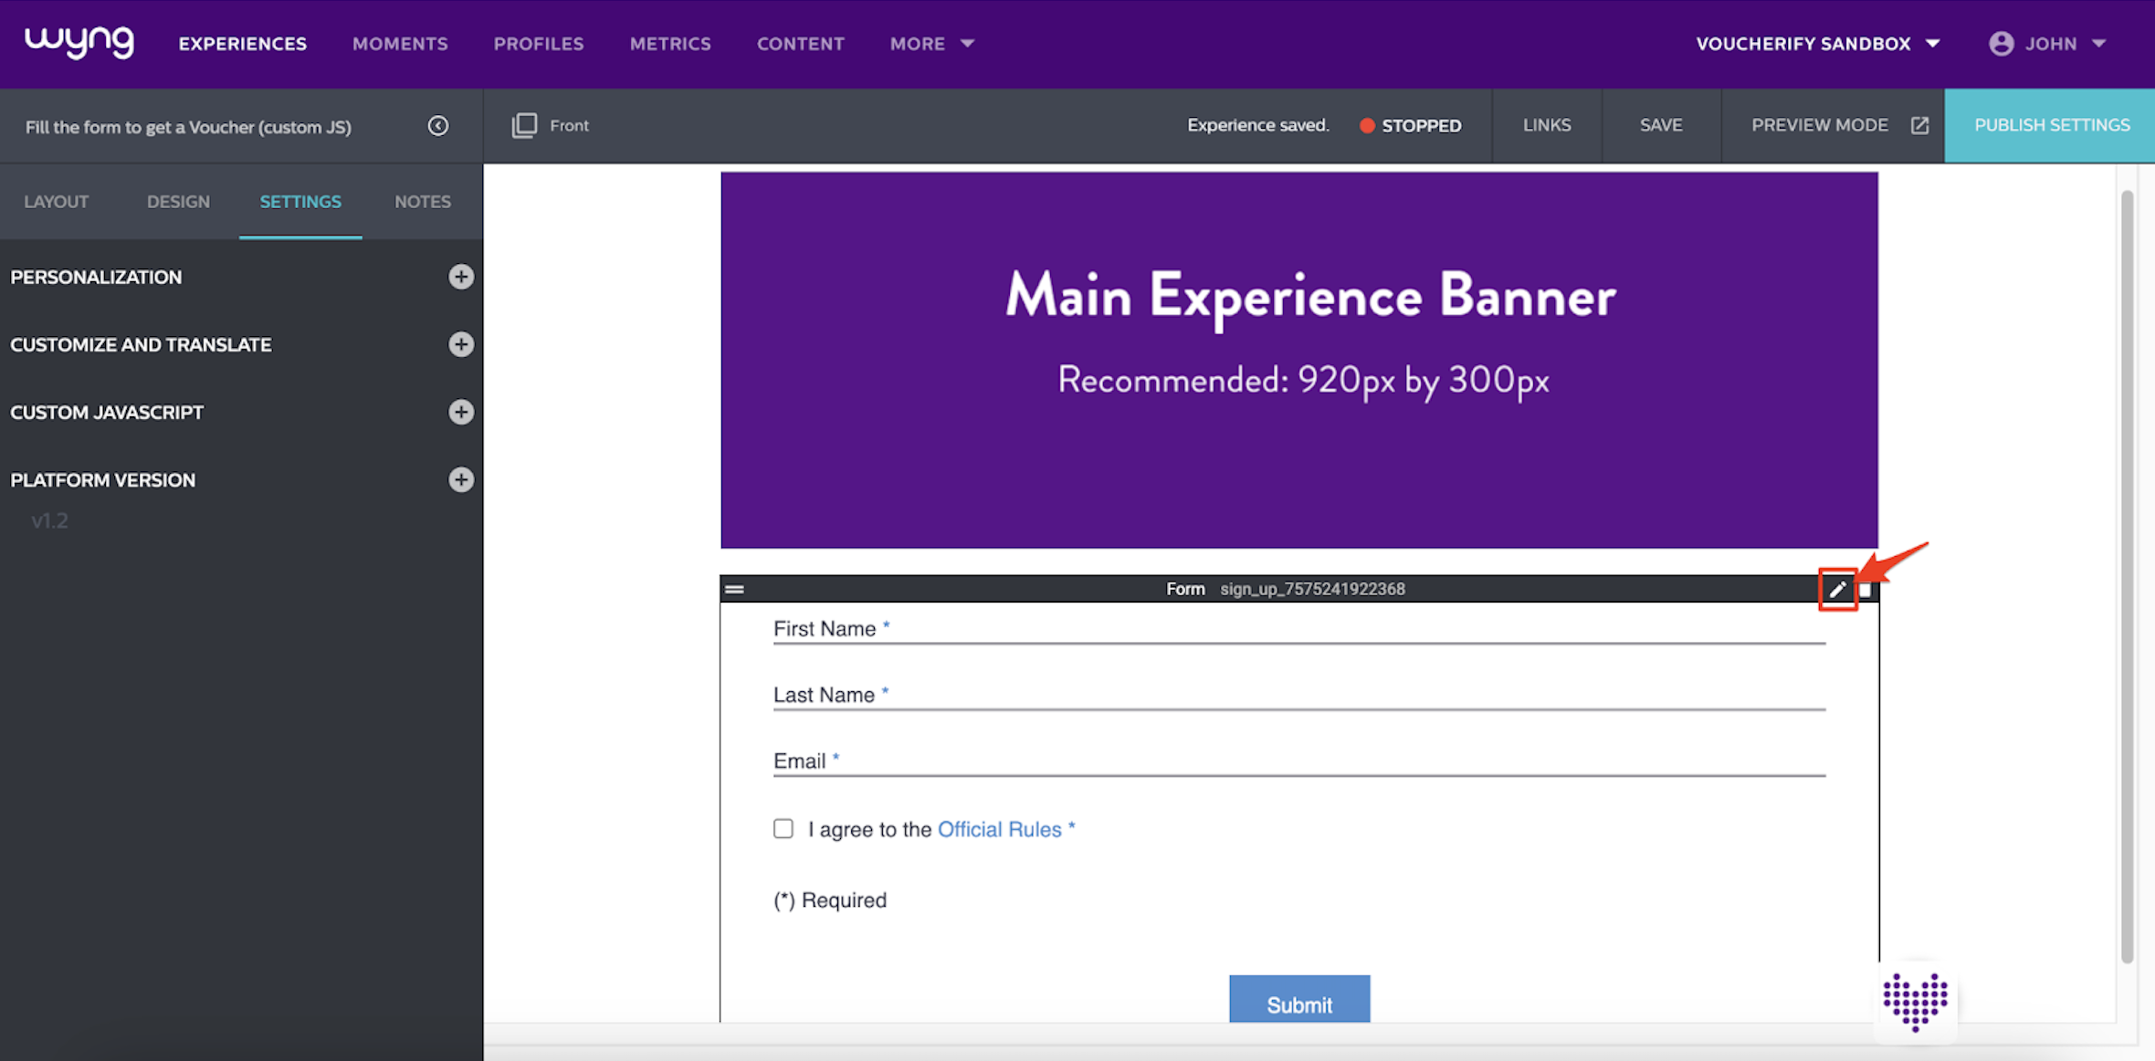Switch to the Design tab
This screenshot has height=1061, width=2155.
click(178, 202)
